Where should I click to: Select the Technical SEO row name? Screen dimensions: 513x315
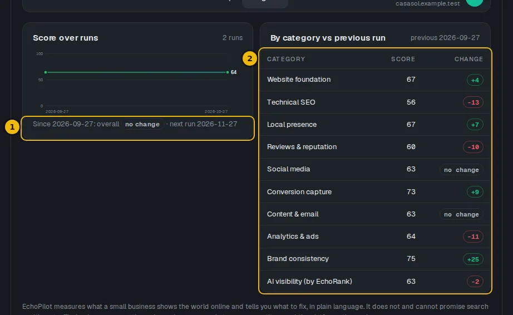click(x=291, y=102)
